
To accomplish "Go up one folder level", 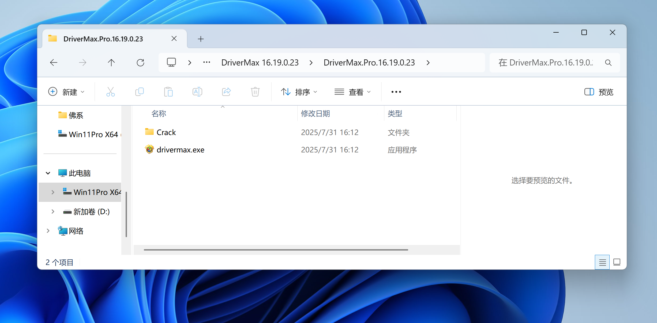I will point(111,63).
